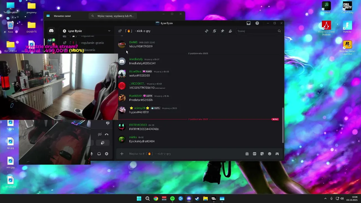Toggle headphones deafen in user panel

point(99,154)
